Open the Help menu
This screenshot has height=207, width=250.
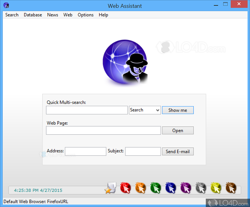pos(103,15)
